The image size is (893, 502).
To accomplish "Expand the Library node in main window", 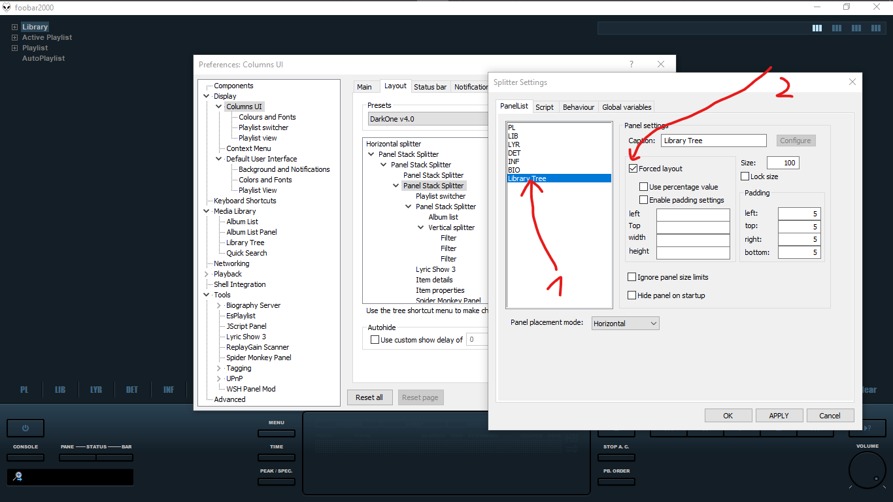I will point(14,27).
